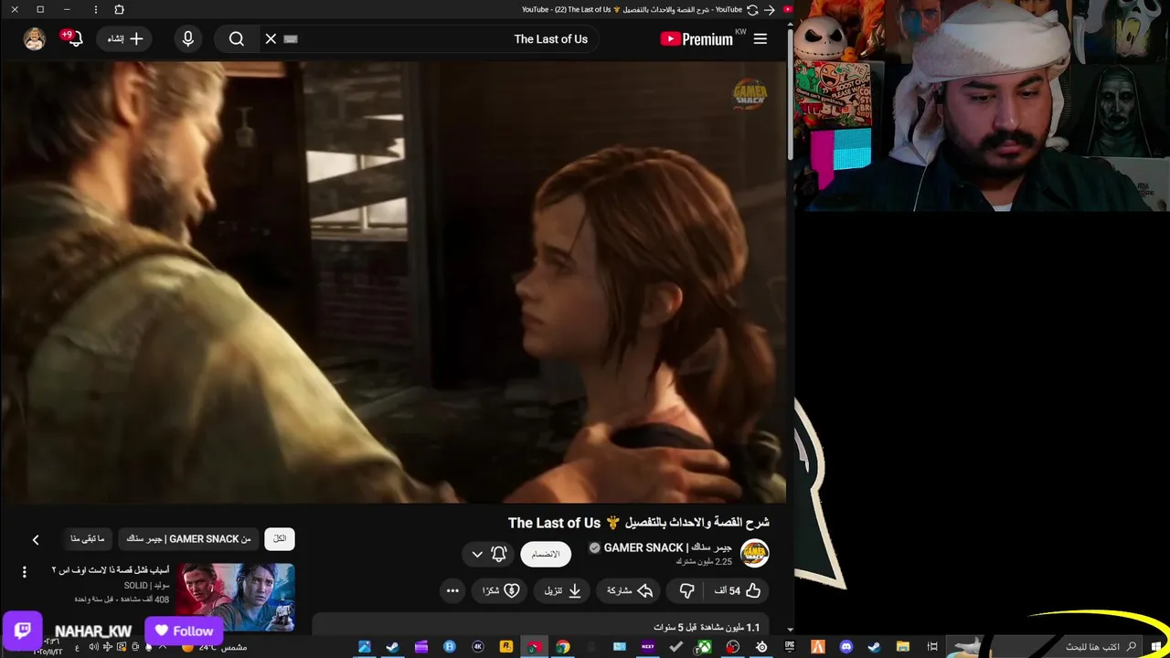Open File Explorer from the taskbar
This screenshot has width=1170, height=658.
tap(902, 647)
